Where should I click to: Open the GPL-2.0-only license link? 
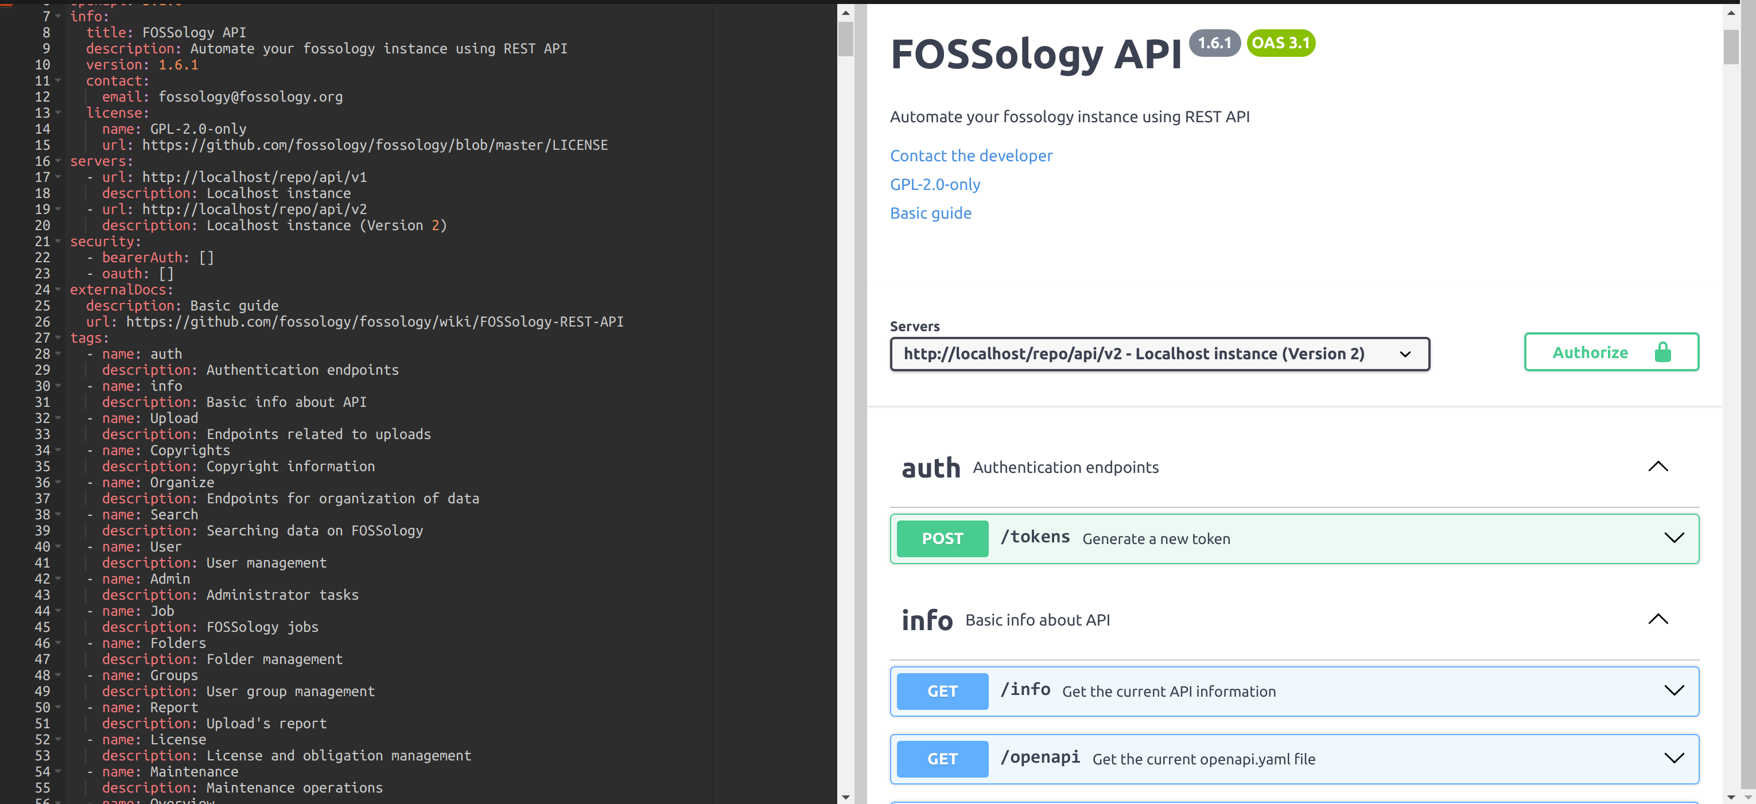[935, 185]
